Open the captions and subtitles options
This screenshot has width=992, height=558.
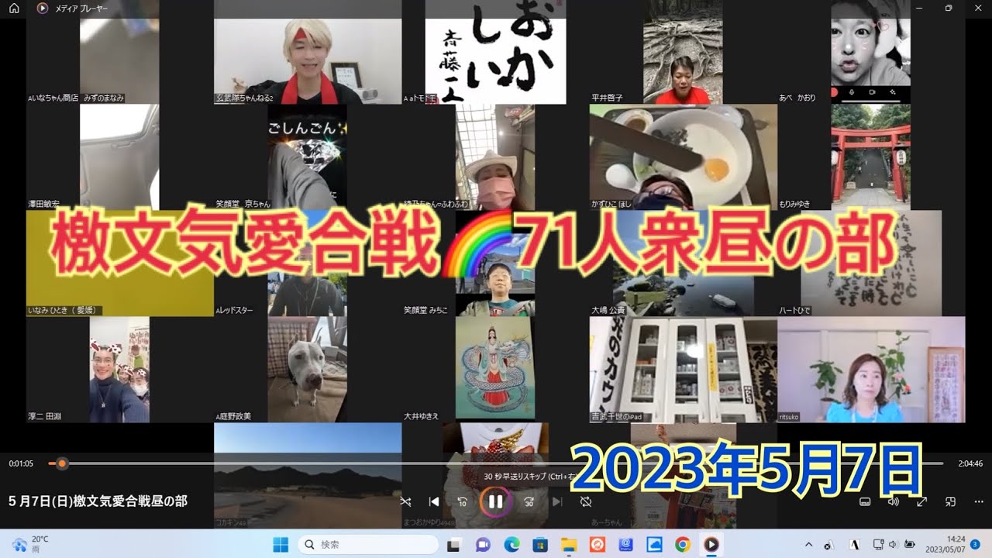pyautogui.click(x=865, y=501)
